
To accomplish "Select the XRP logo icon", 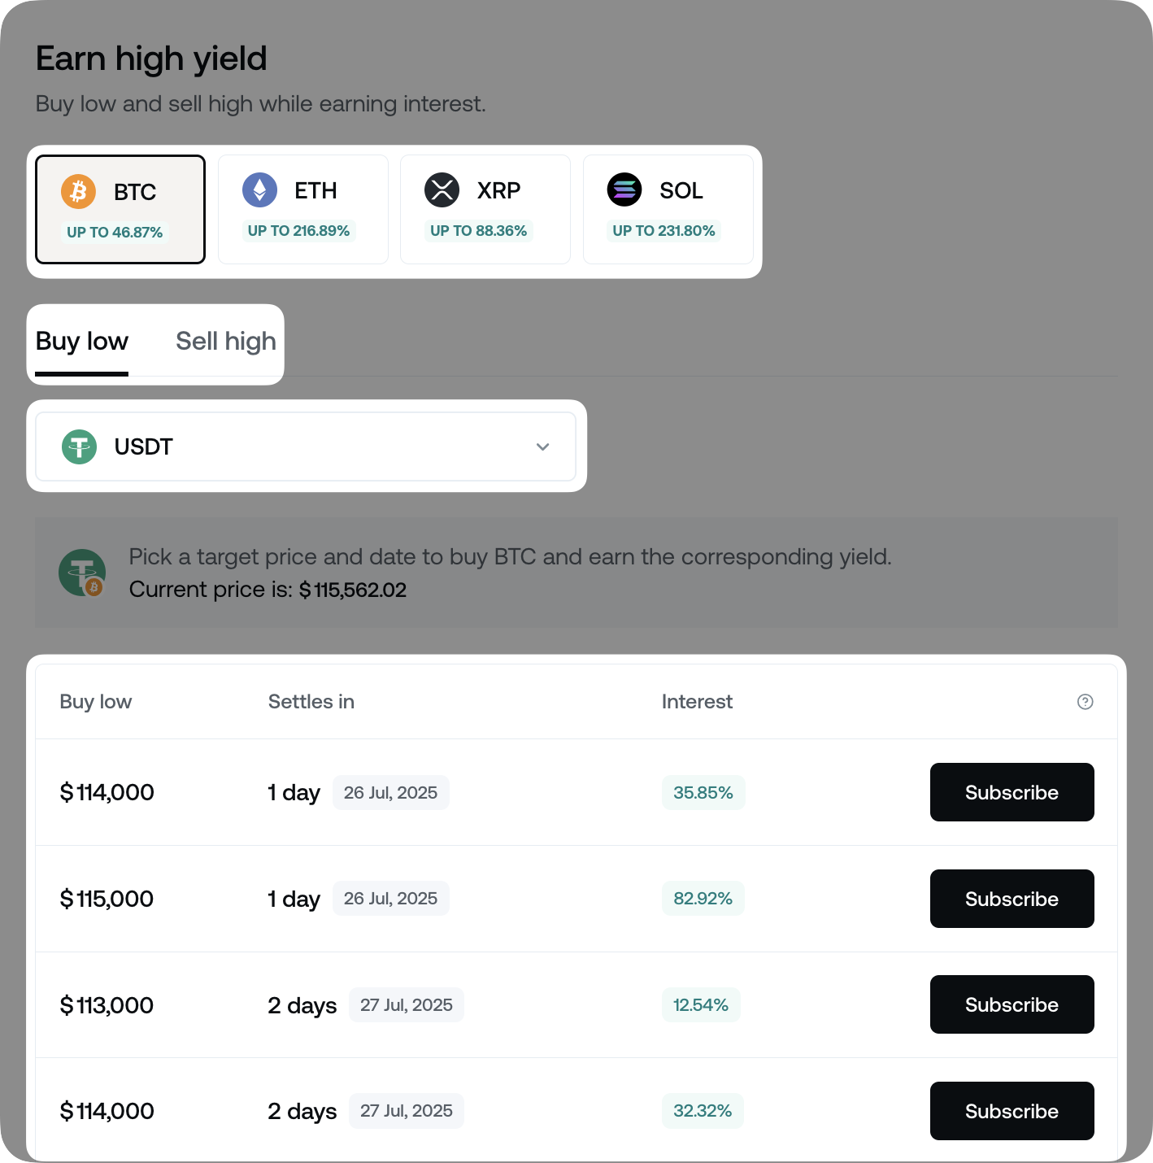I will pos(442,189).
